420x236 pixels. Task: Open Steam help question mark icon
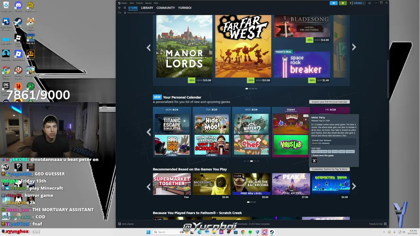[x=350, y=3]
